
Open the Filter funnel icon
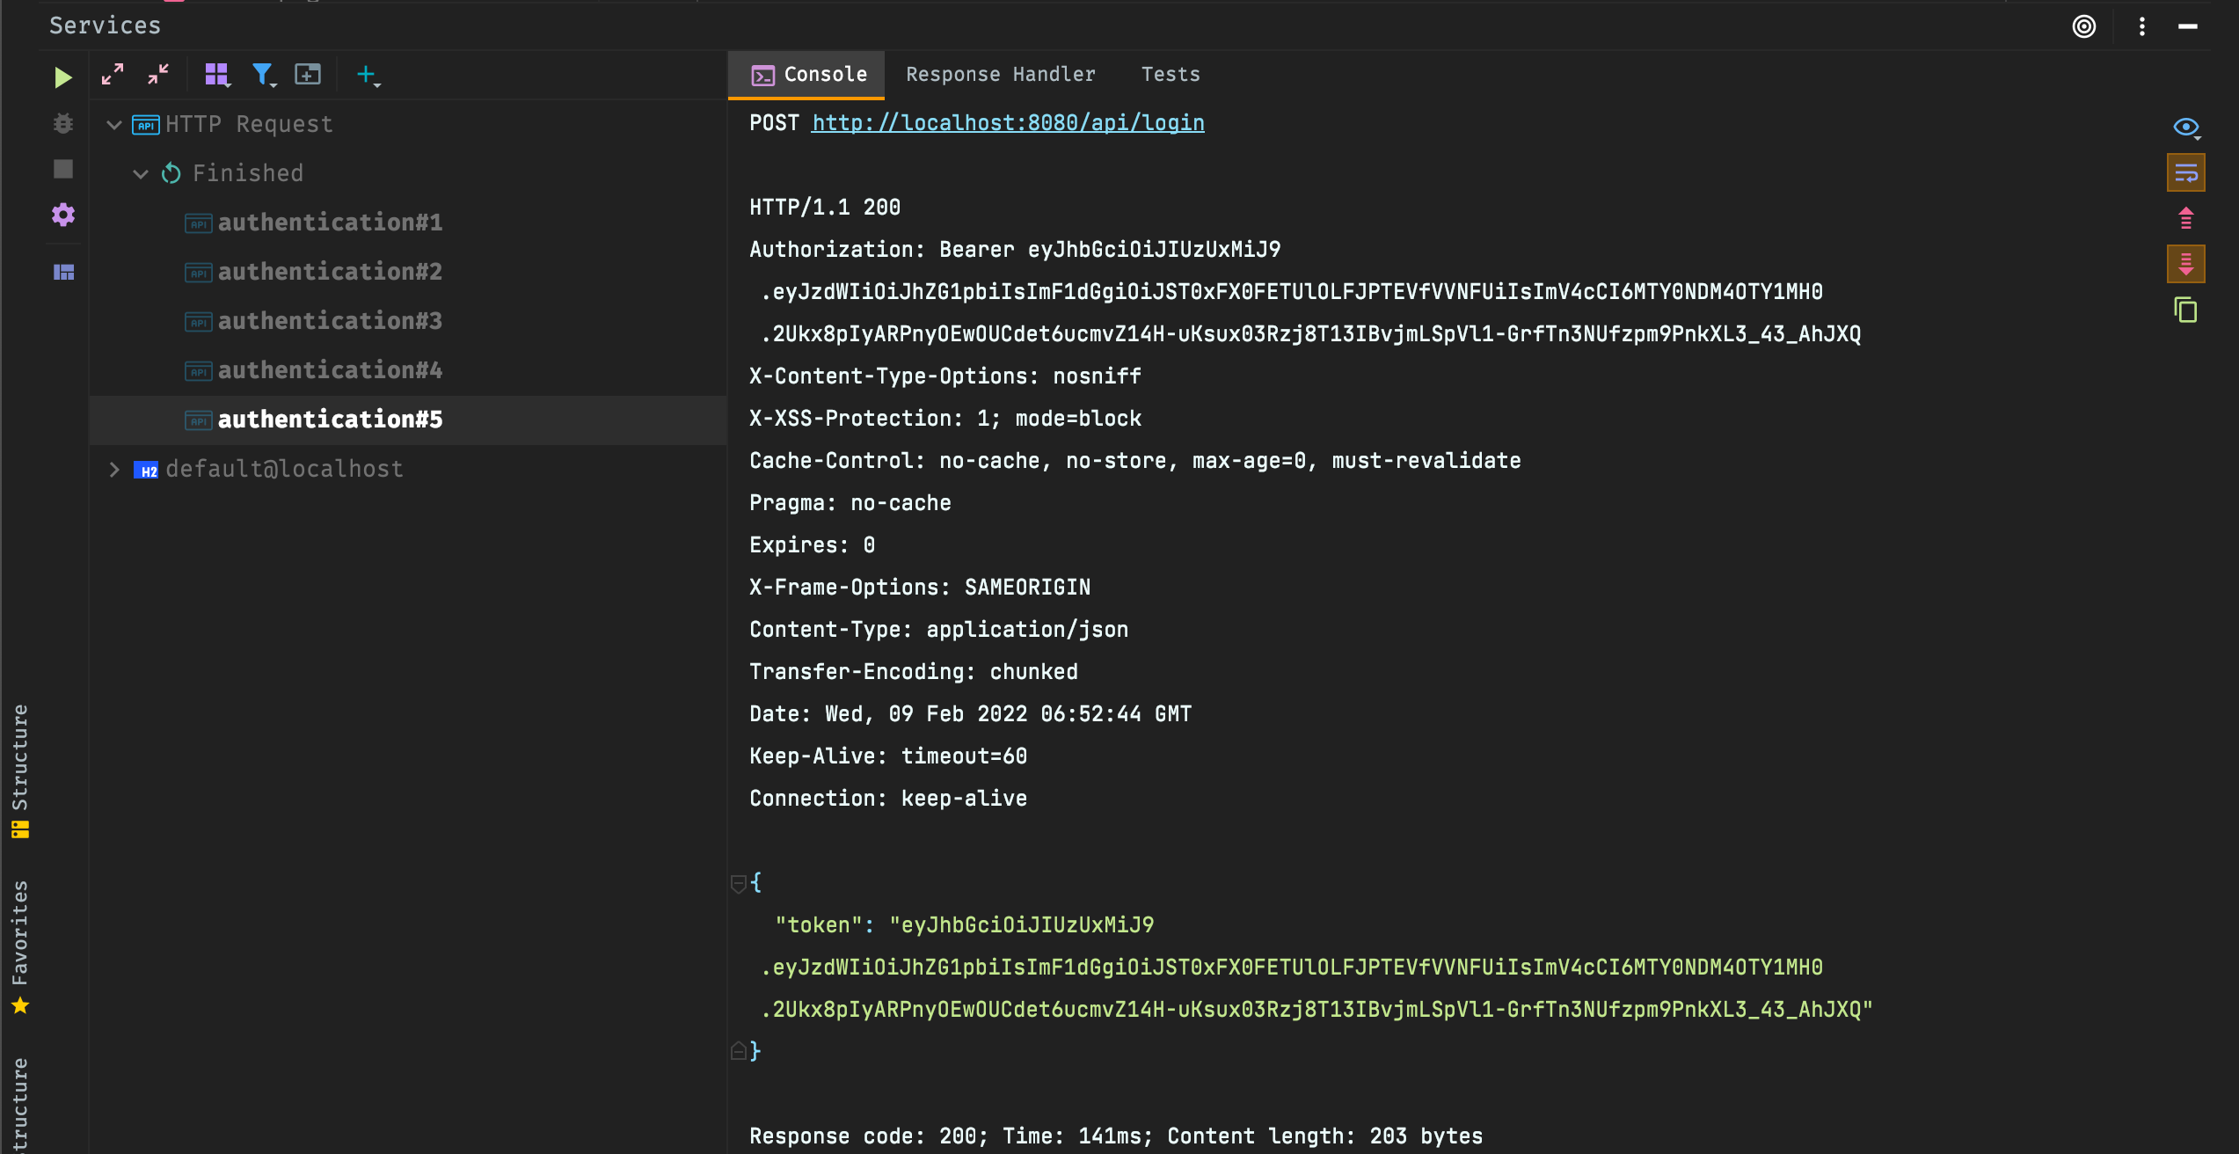263,75
